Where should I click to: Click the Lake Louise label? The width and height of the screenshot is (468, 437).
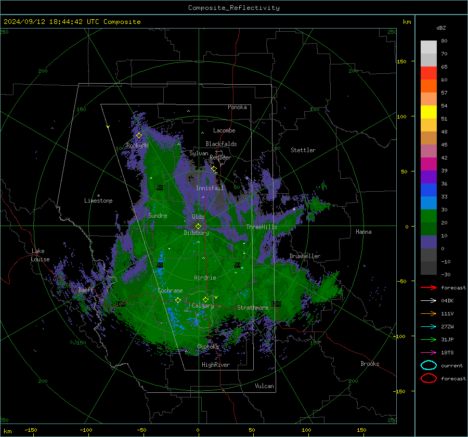(40, 255)
